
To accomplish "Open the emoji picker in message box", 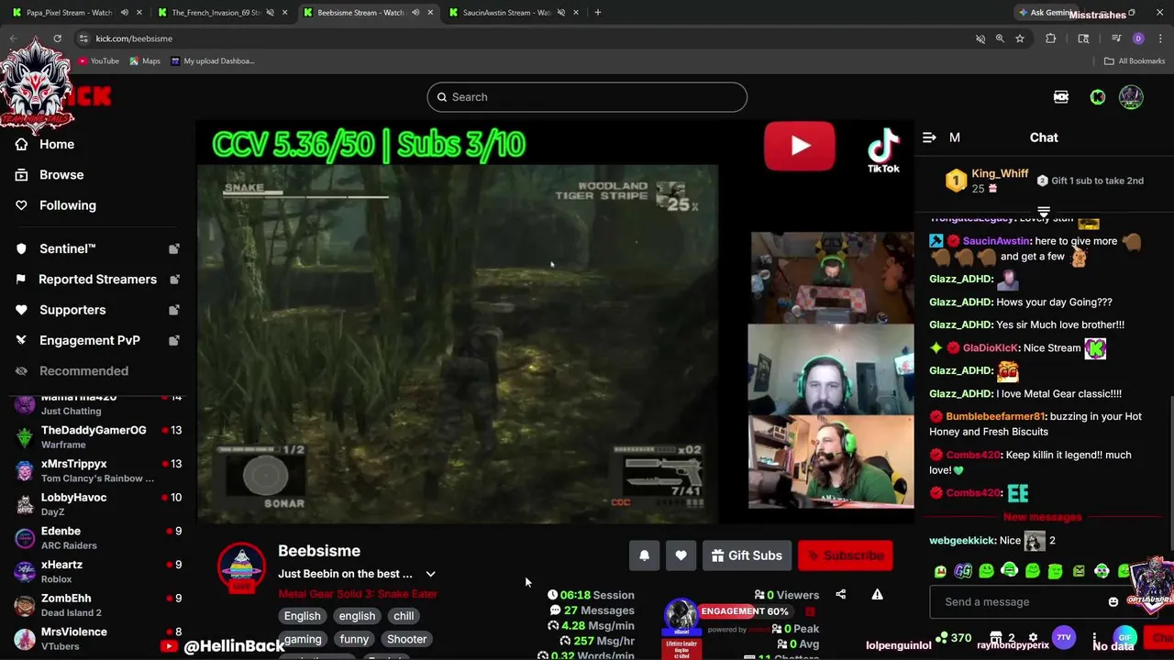I will (x=1113, y=602).
